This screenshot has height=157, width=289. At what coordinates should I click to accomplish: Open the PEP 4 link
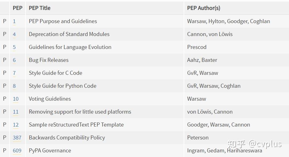tap(14, 34)
